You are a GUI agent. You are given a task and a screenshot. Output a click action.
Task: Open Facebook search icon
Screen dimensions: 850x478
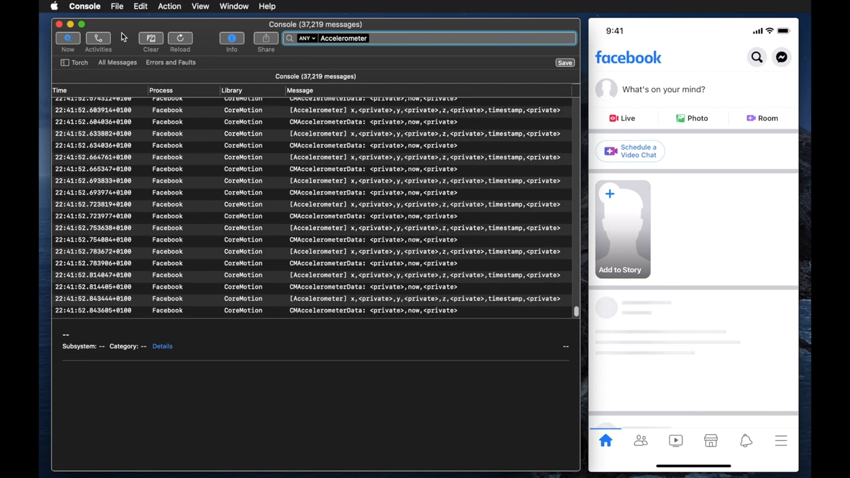pos(757,58)
